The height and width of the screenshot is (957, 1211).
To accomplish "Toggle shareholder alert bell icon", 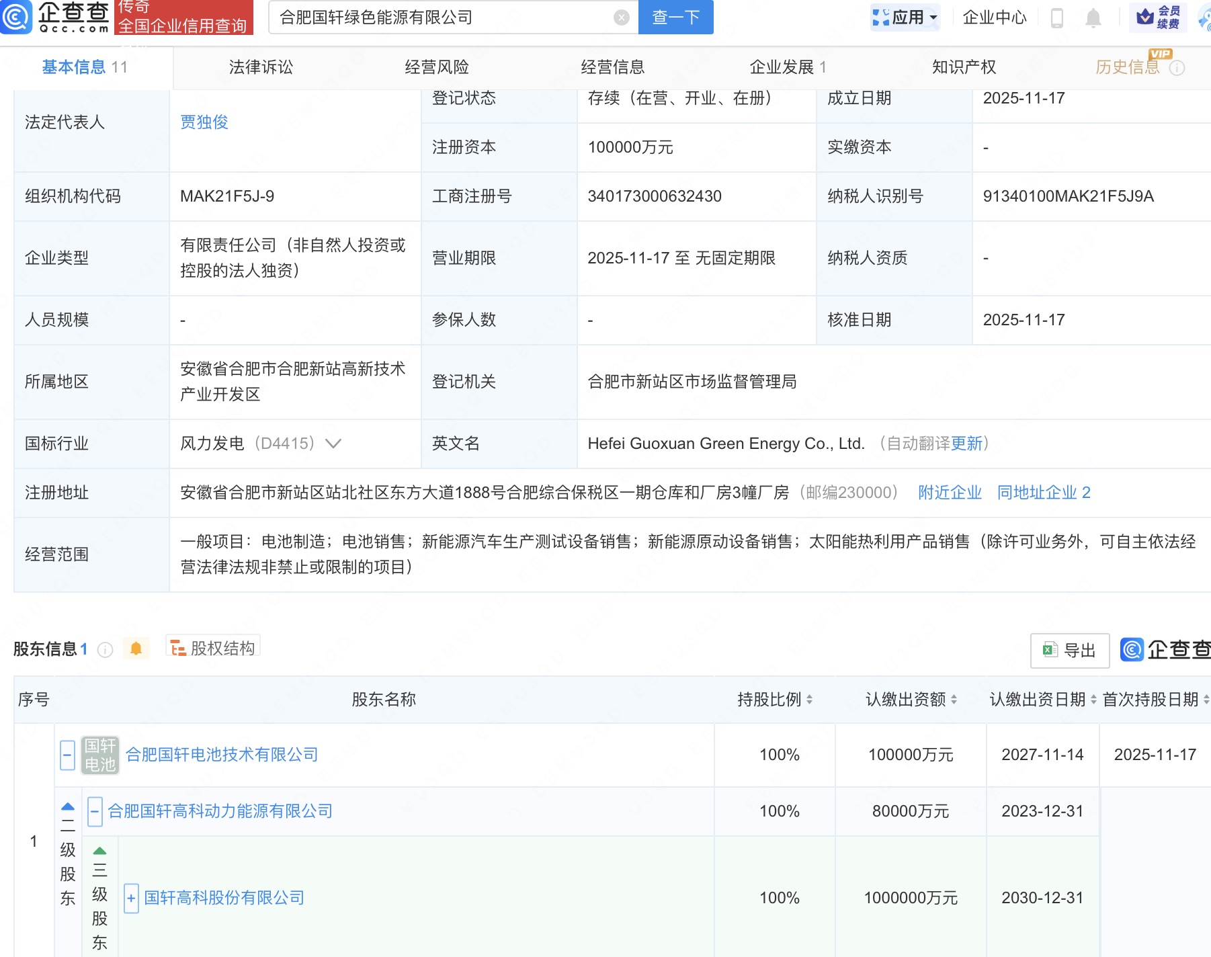I will tap(136, 649).
